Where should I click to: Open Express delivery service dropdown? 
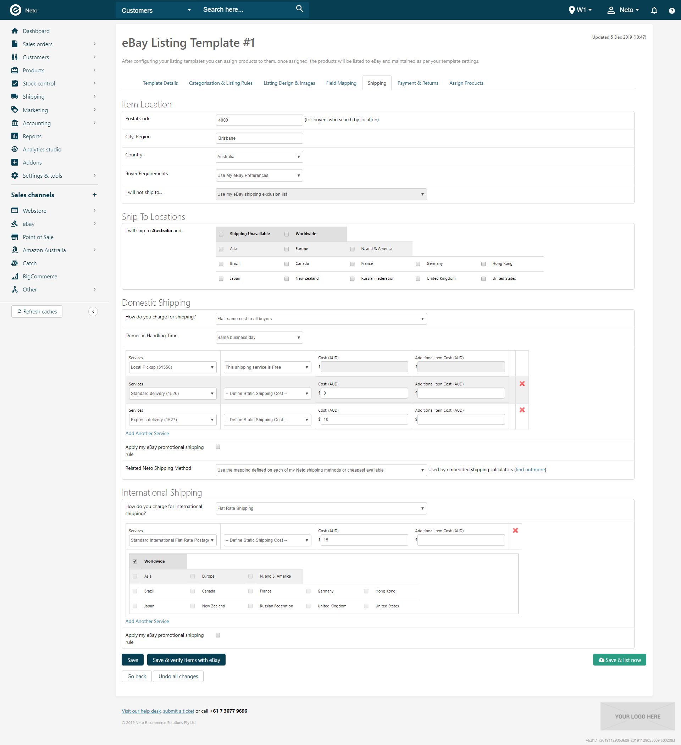tap(173, 420)
